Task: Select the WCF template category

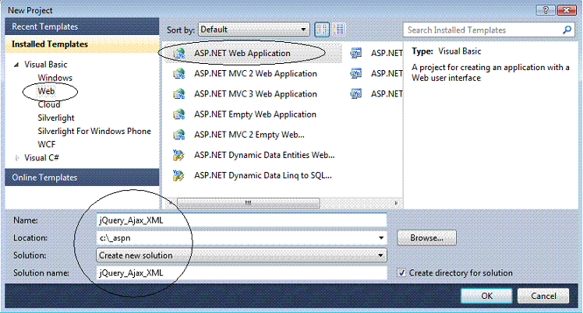Action: pos(47,145)
